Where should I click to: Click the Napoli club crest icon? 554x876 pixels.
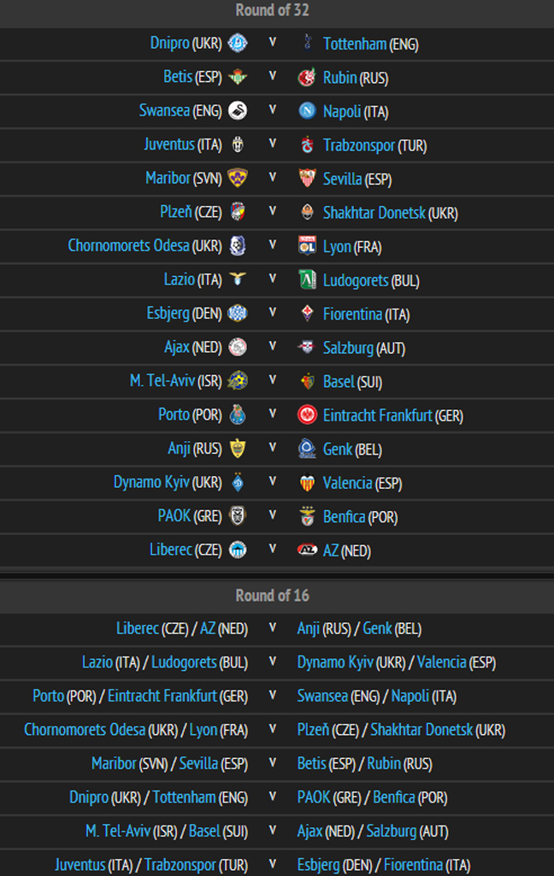click(307, 110)
